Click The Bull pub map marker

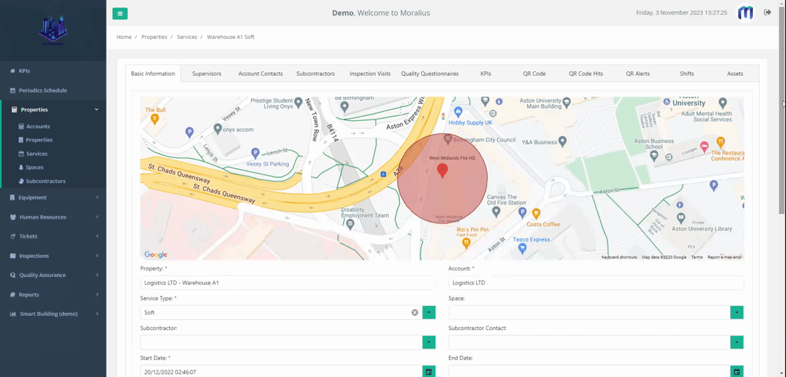[155, 119]
